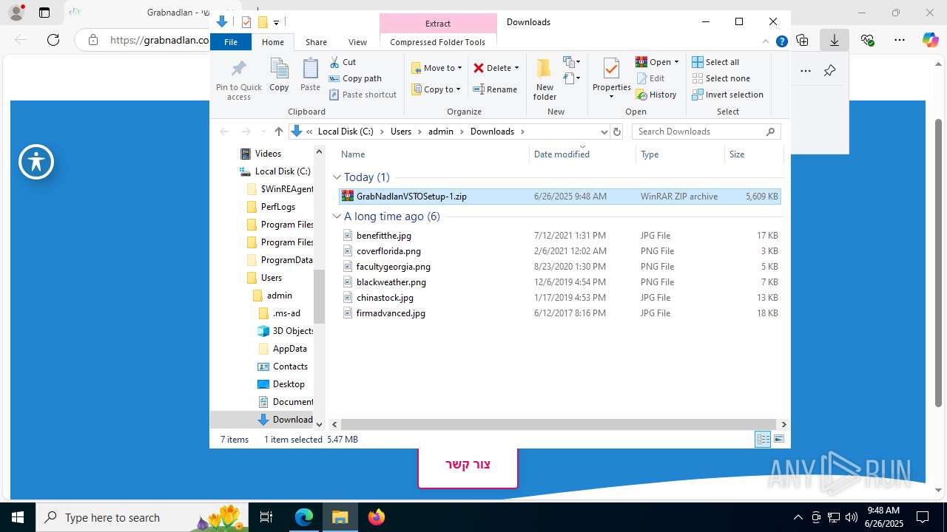Open Edge downloads button
This screenshot has height=532, width=947.
835,40
